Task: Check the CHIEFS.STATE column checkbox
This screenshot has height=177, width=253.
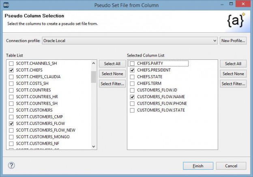Action: click(132, 77)
